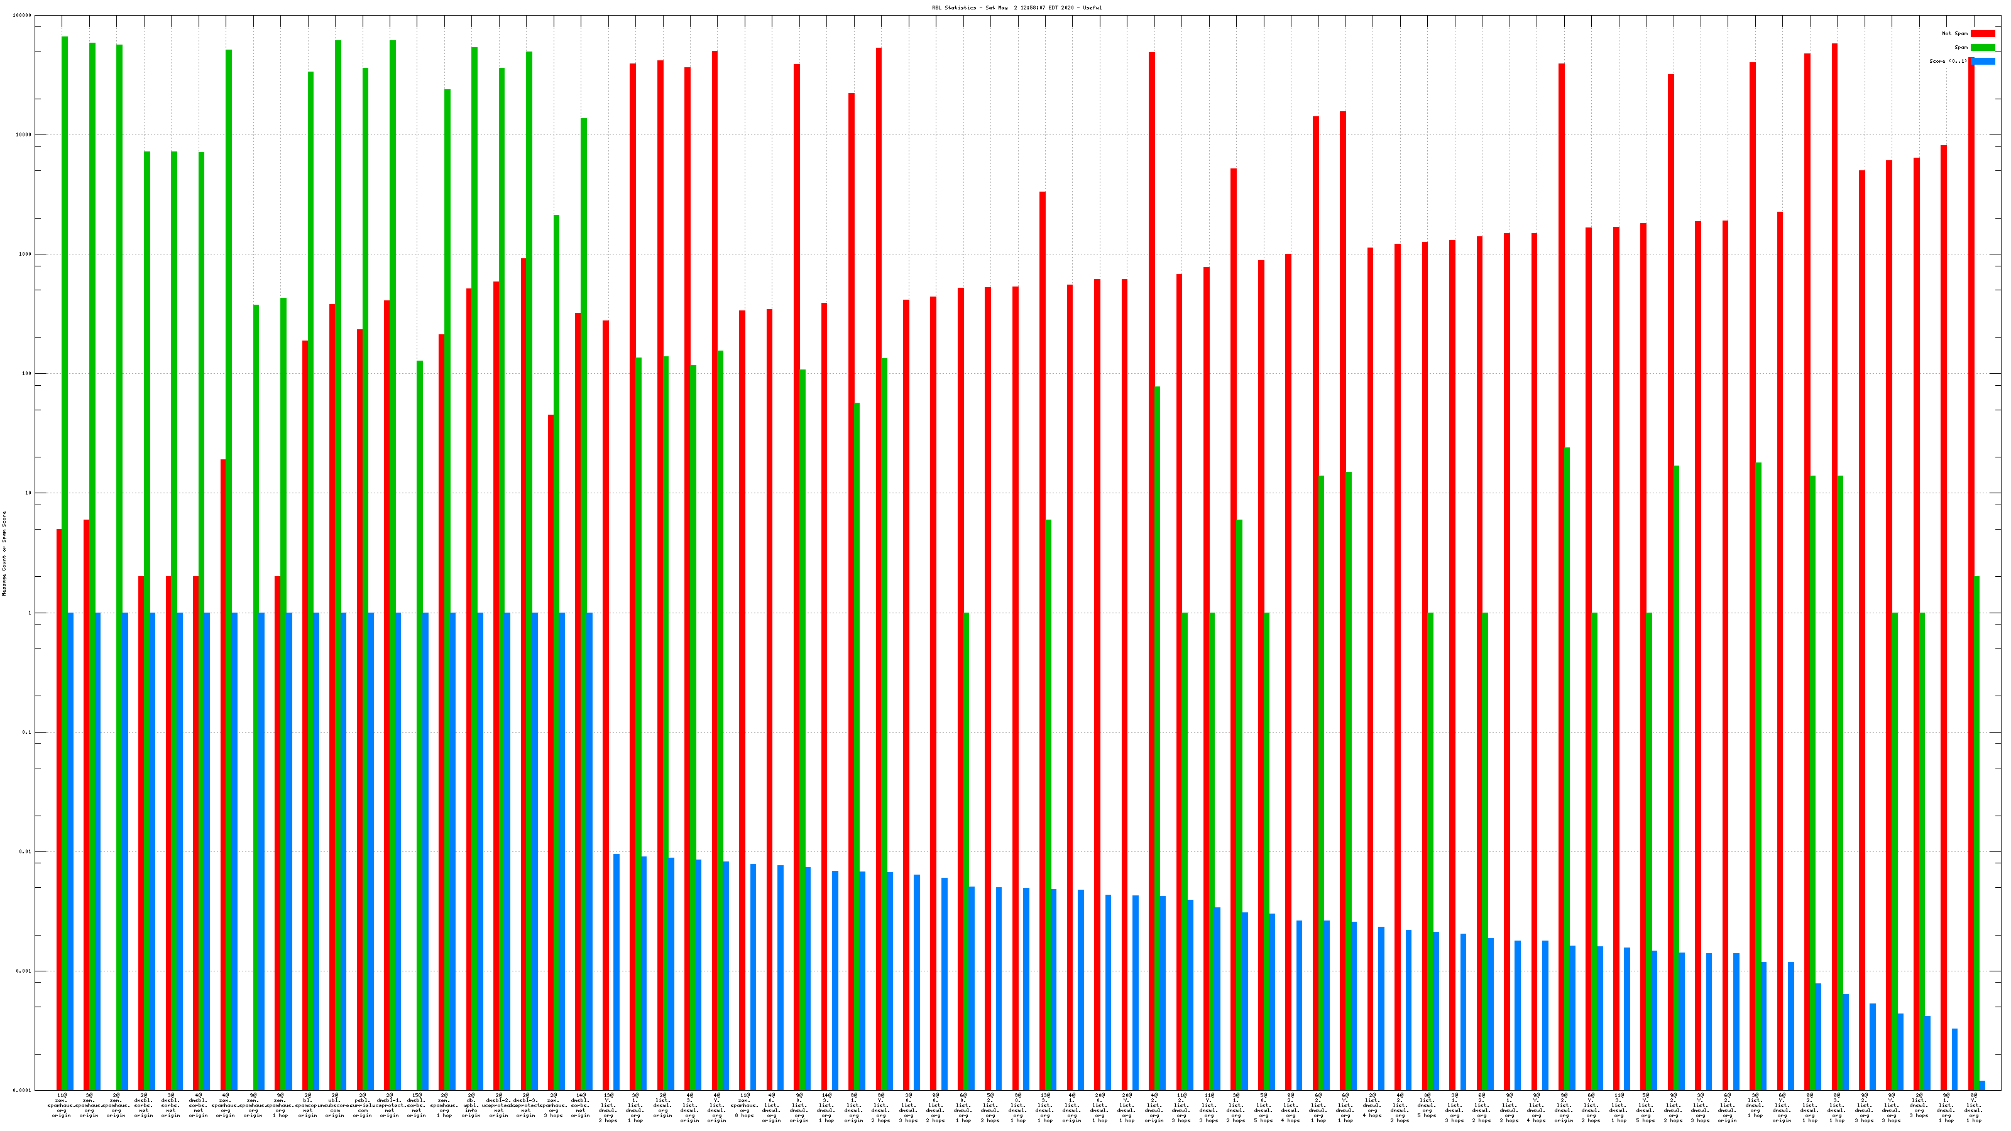Click the 0.0001 y-axis tick label

tap(23, 1090)
